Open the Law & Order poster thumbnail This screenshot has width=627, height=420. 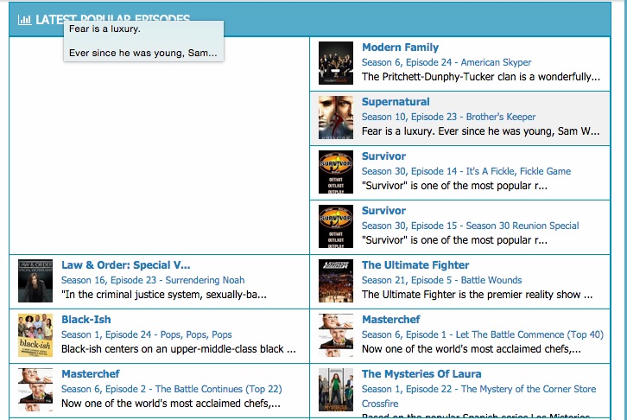[x=35, y=280]
